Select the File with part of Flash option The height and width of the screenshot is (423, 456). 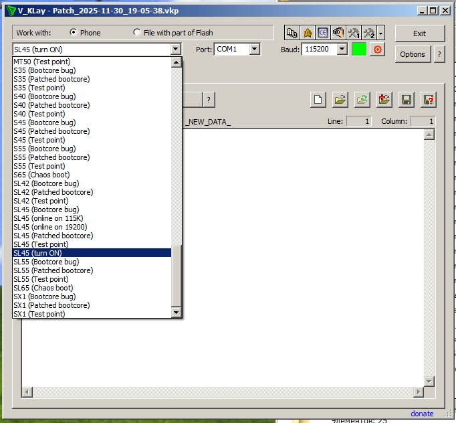tap(137, 33)
